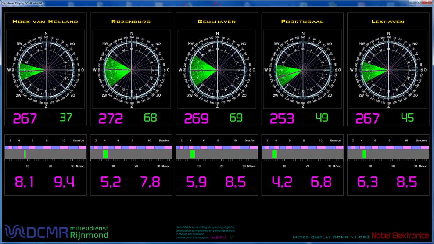Click the Nobel Elektronica logo
The image size is (434, 244).
400,236
